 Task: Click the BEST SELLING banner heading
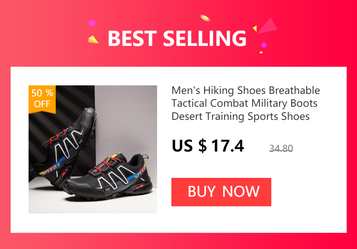click(177, 38)
